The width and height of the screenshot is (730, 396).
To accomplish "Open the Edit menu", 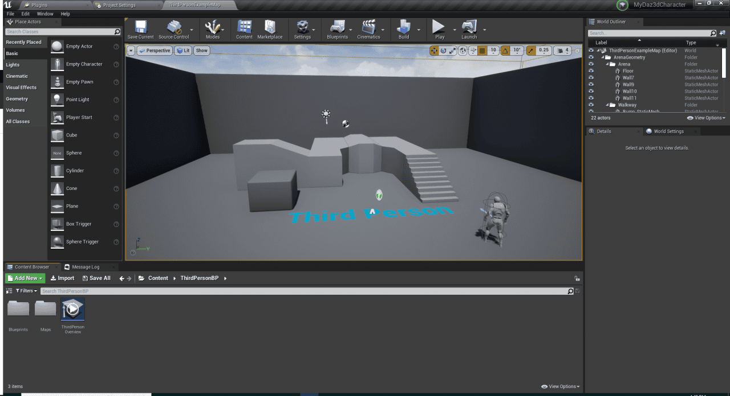I will 26,14.
